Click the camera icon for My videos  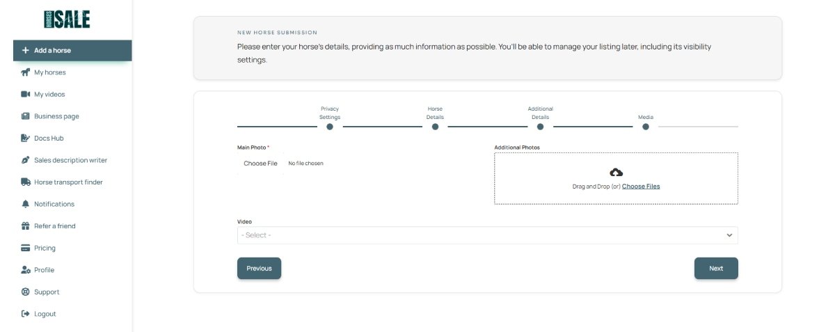tap(26, 94)
